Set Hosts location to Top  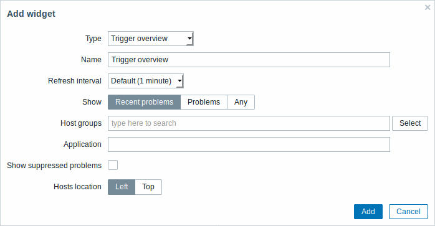click(x=148, y=187)
